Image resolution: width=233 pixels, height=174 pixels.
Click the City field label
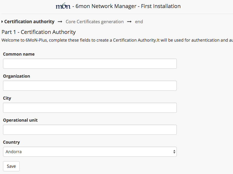pos(7,98)
